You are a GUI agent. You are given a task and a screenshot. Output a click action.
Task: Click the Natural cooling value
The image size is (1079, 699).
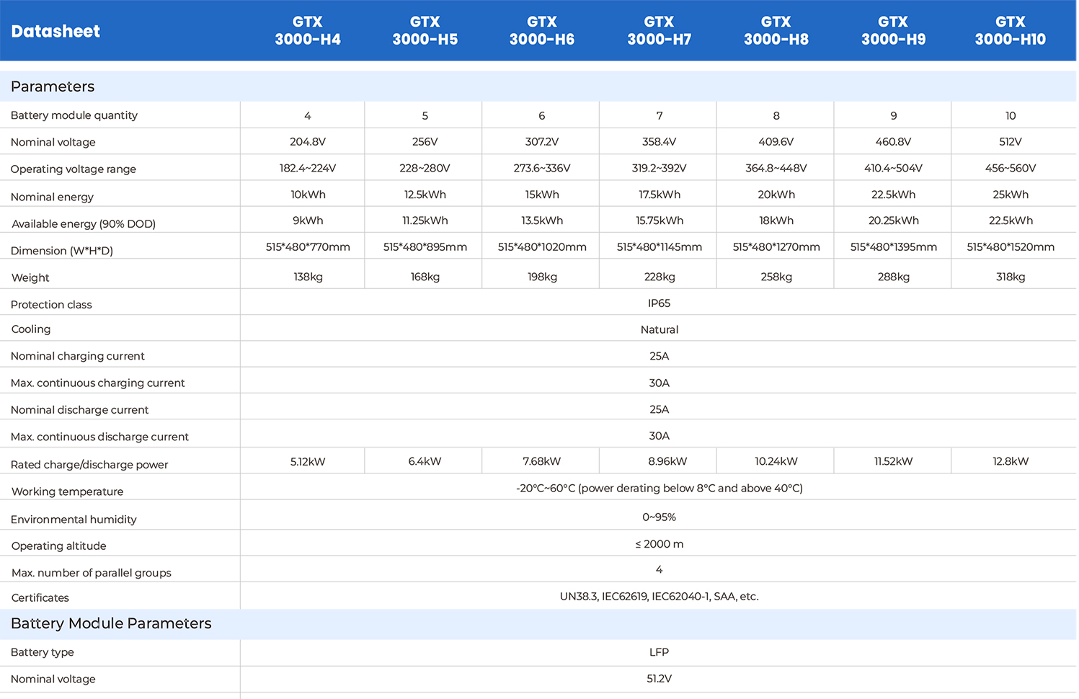pyautogui.click(x=659, y=329)
